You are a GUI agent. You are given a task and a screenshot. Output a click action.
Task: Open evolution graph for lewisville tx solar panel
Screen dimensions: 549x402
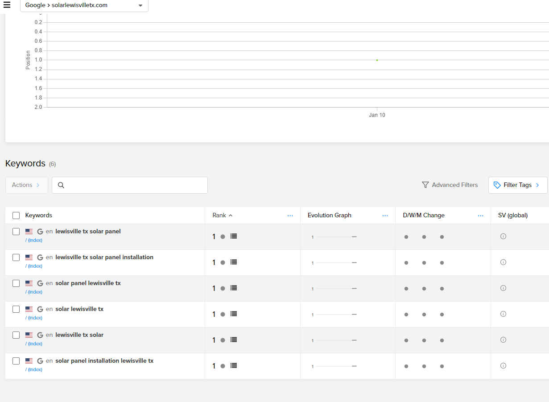(334, 237)
